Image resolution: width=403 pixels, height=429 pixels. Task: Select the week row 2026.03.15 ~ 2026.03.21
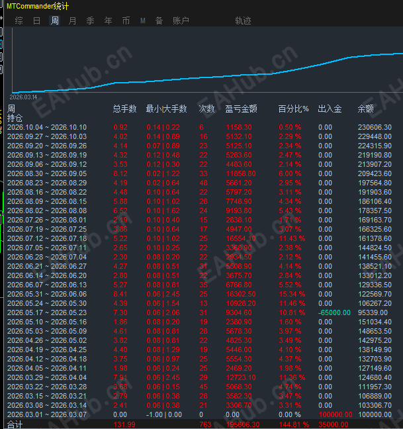pos(199,396)
